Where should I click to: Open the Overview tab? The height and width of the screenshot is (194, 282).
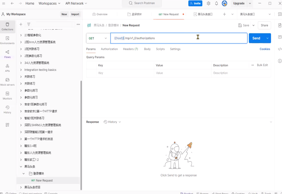100,14
